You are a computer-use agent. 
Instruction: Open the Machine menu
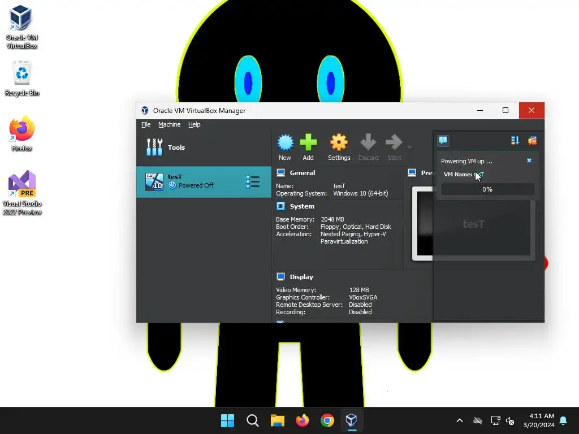170,124
